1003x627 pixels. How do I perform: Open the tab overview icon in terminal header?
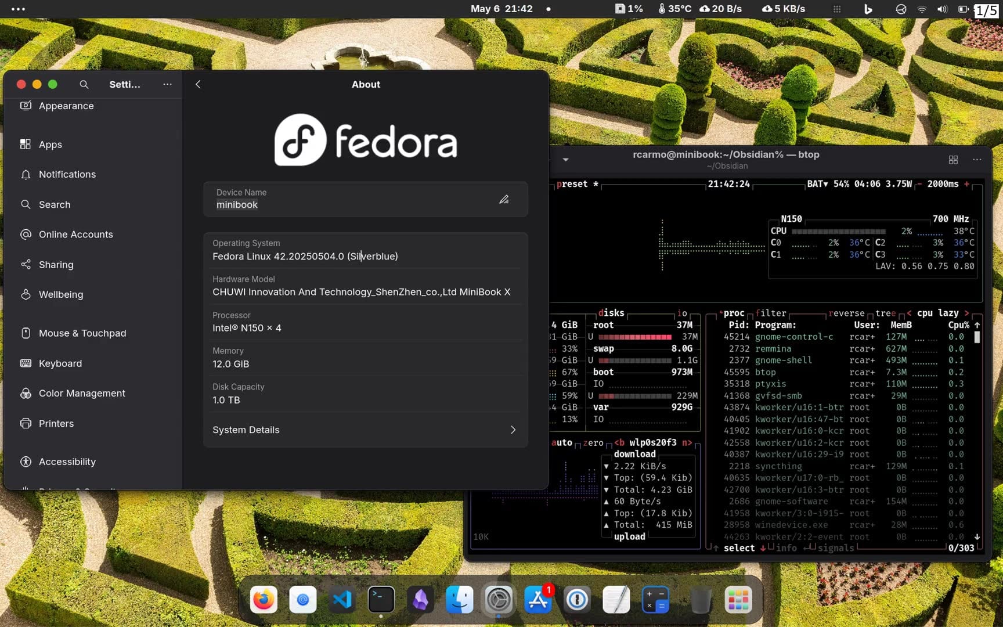click(x=953, y=160)
